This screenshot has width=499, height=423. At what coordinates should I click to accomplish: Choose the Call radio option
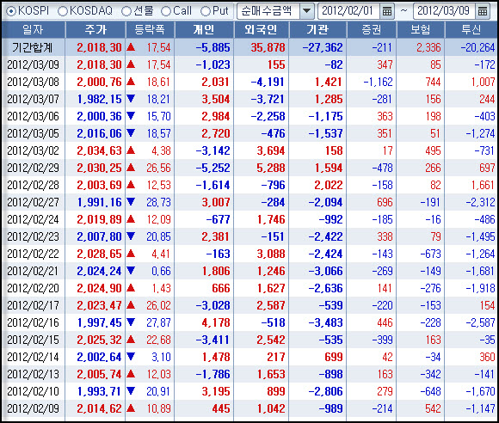pos(166,11)
